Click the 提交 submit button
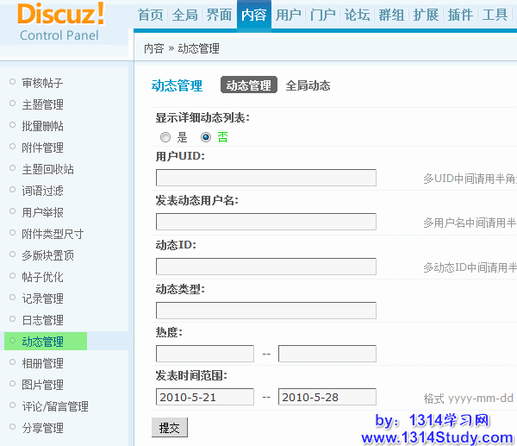This screenshot has width=517, height=446. coord(169,427)
